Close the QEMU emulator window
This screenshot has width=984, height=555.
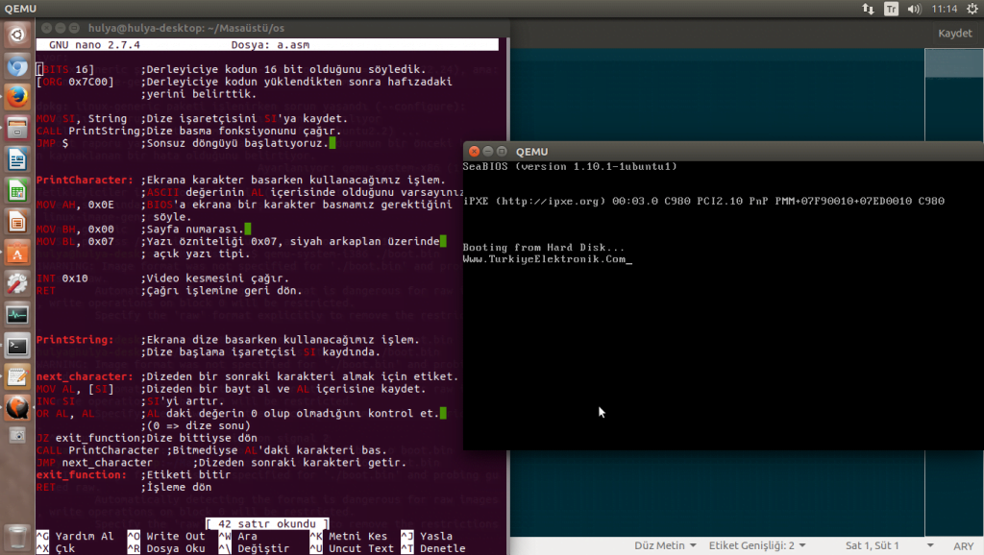pos(475,151)
